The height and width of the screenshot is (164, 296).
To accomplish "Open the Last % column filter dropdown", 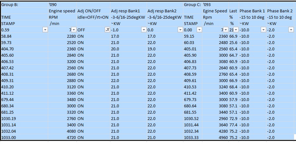I will [x=236, y=30].
